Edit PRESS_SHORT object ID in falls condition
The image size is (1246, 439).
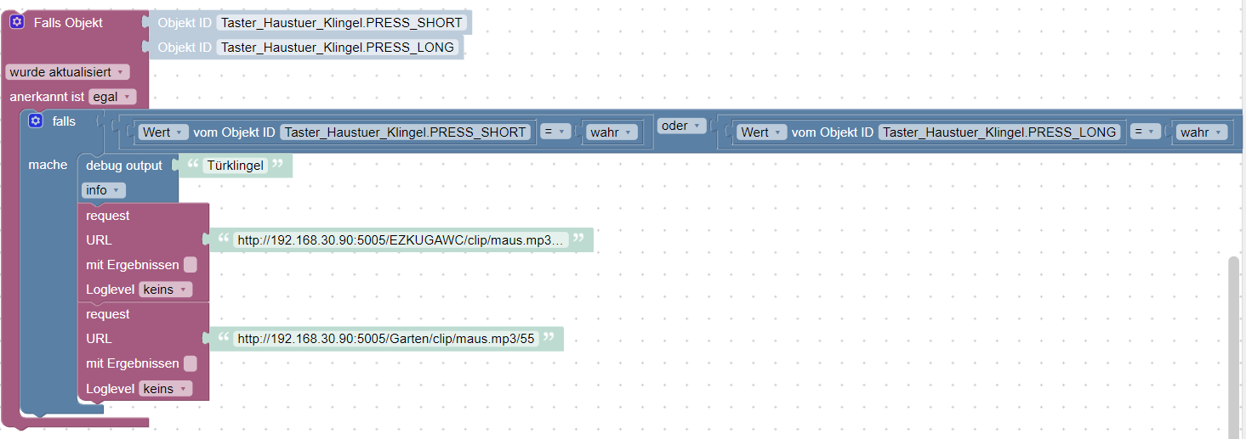(x=406, y=132)
